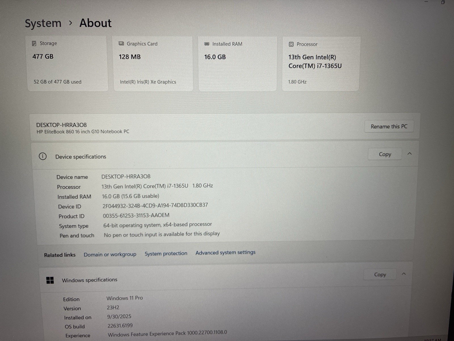Click the Windows specifications section title
Viewport: 454px width, 341px height.
pyautogui.click(x=90, y=280)
